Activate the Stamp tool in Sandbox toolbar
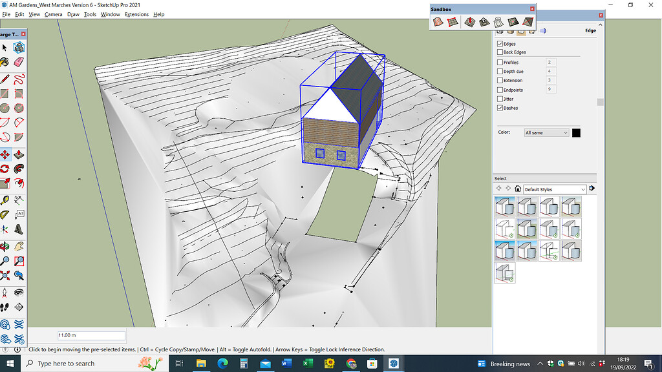 click(484, 22)
